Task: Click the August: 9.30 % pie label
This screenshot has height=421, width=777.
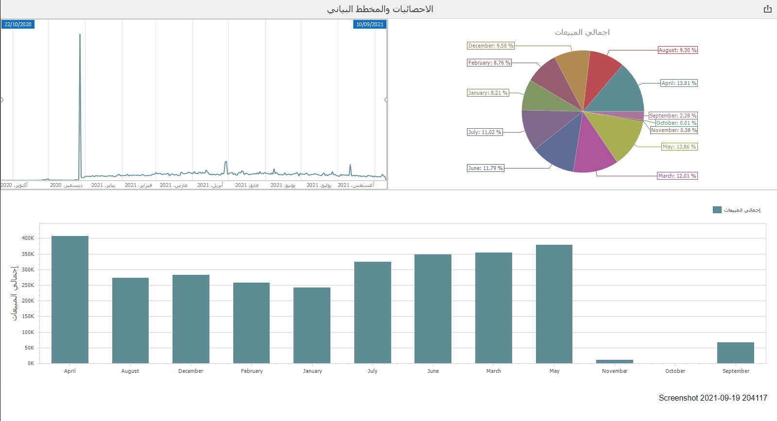Action: 677,50
